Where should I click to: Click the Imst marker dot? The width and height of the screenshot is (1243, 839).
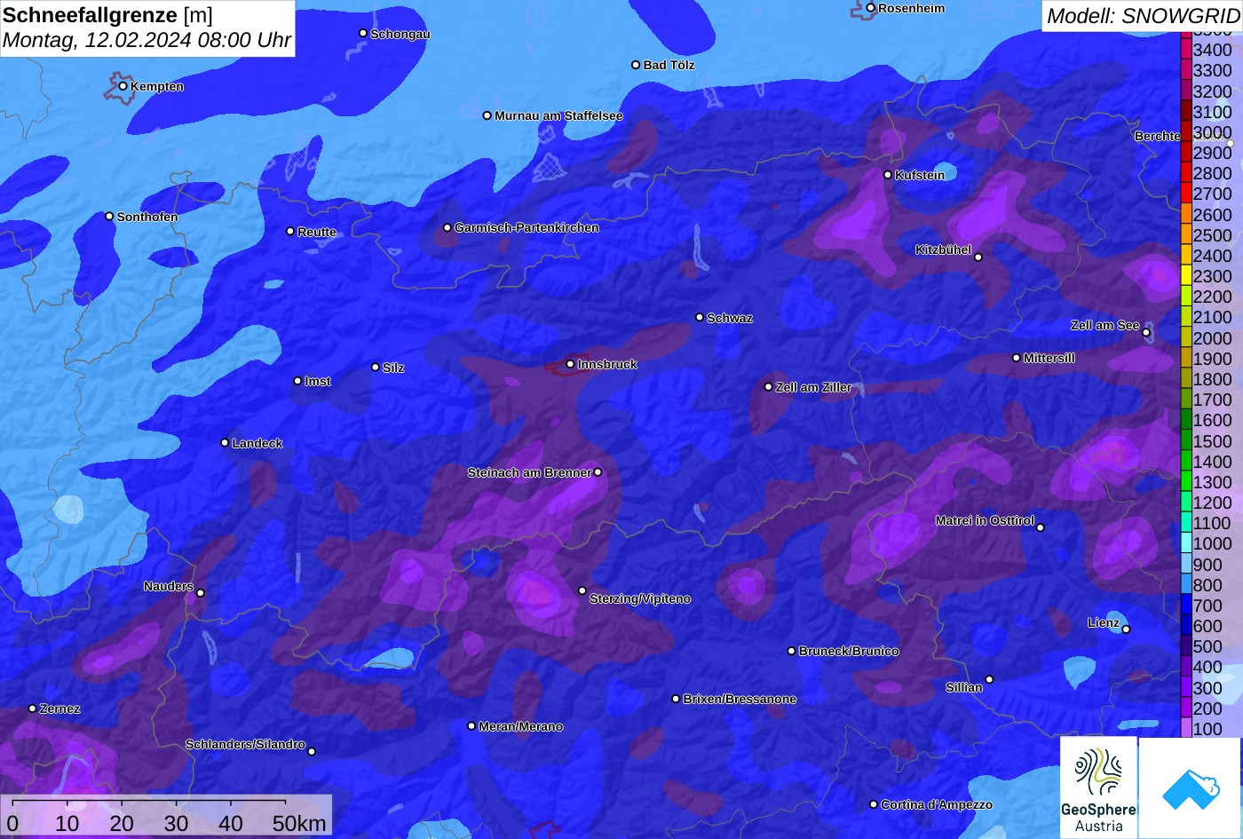coord(297,381)
